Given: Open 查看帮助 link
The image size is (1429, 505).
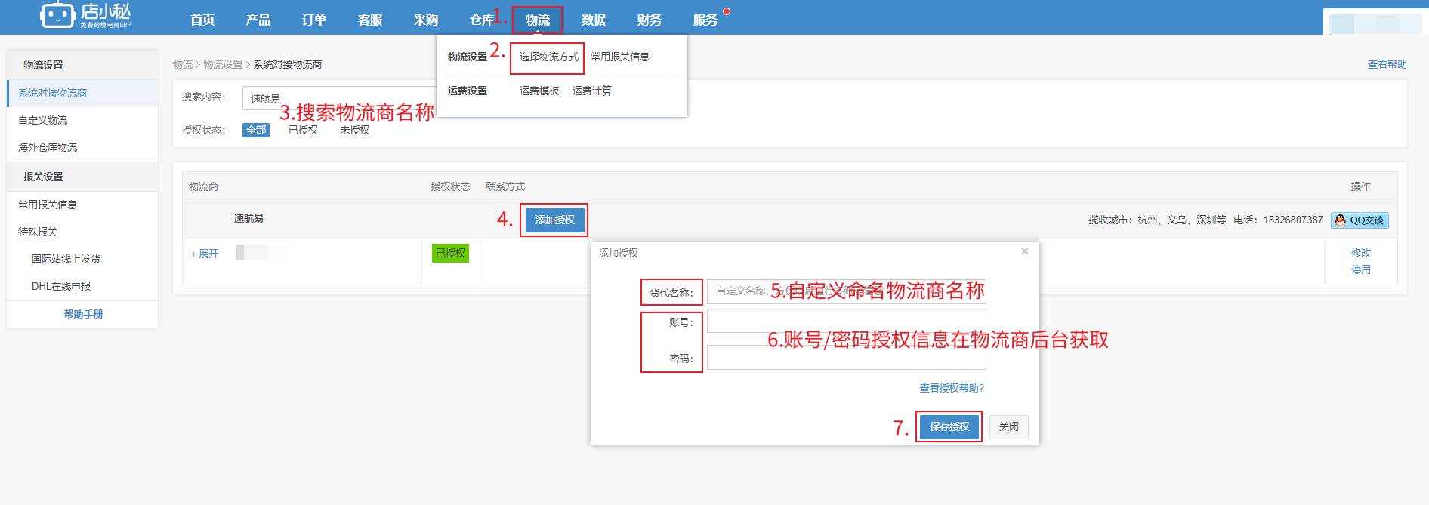Looking at the screenshot, I should 1387,65.
